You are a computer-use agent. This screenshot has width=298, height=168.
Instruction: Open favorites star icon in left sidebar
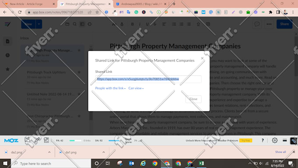point(7,69)
